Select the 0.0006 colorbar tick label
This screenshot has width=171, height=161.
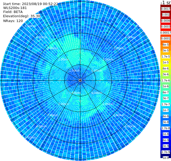[166, 21]
